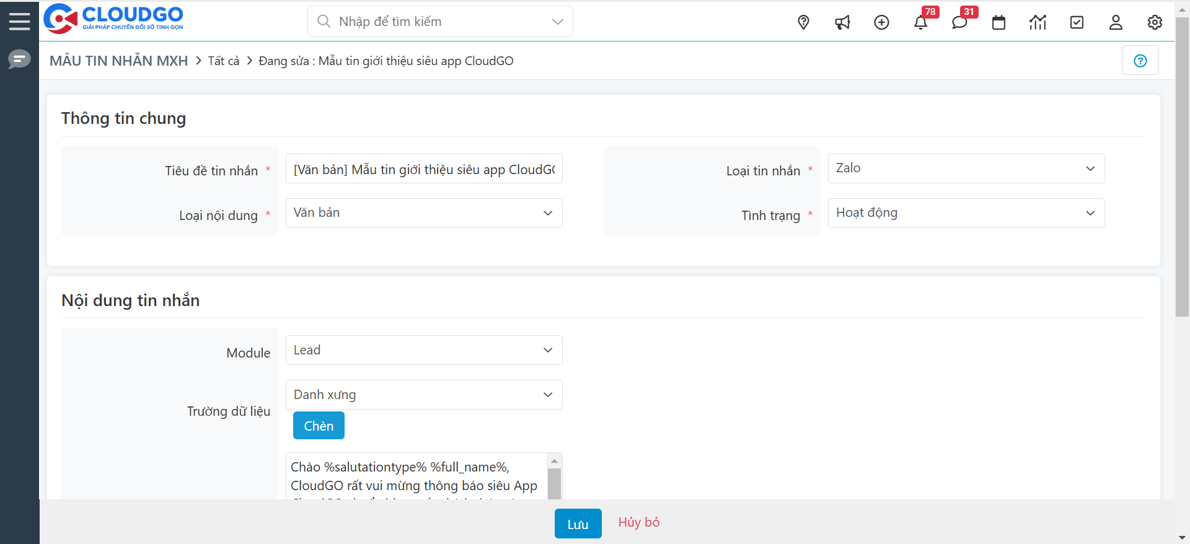Open the tasks checkbox icon
This screenshot has height=544, width=1190.
tap(1077, 22)
